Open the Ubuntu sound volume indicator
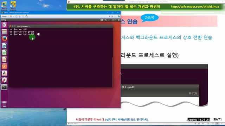 (109, 20)
